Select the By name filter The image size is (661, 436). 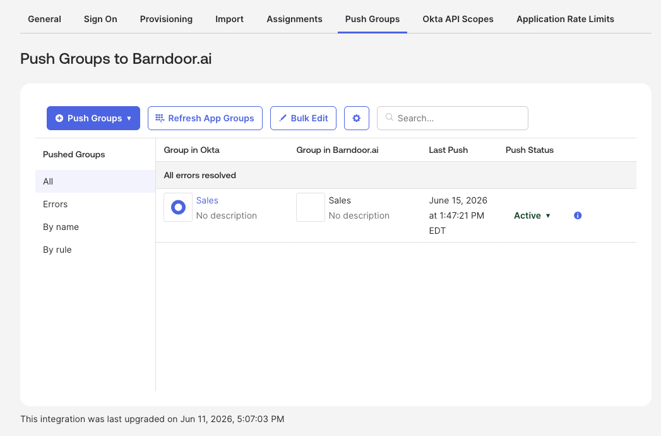pos(95,227)
